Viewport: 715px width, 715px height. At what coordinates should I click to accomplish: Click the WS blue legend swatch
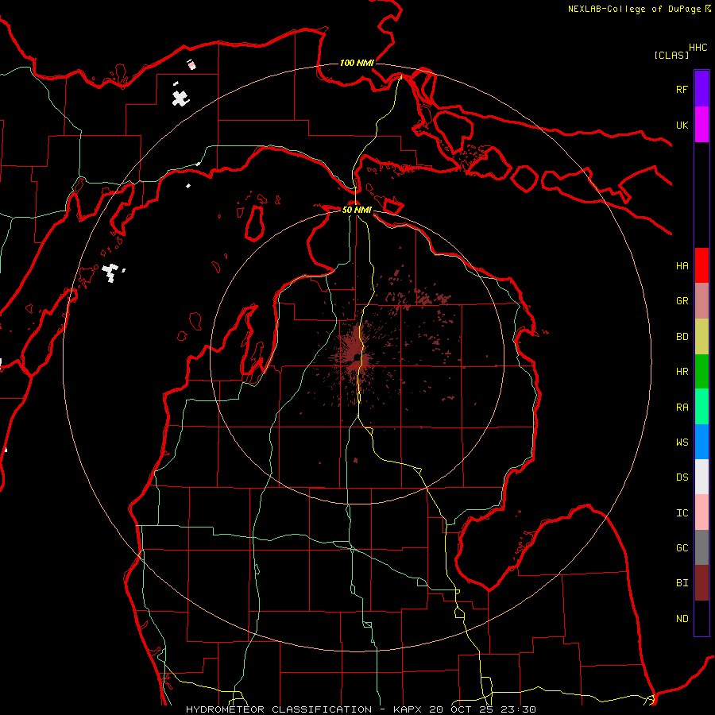(701, 442)
